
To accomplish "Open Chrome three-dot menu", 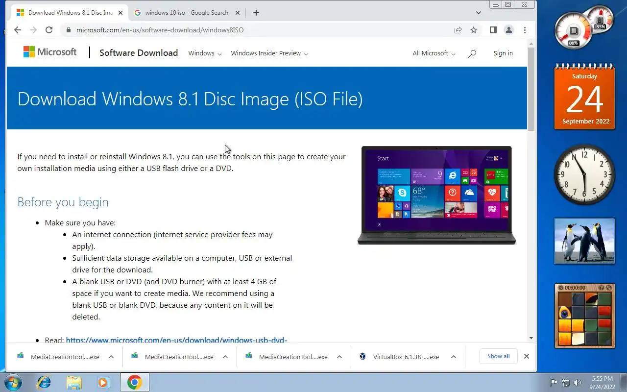I will click(525, 30).
